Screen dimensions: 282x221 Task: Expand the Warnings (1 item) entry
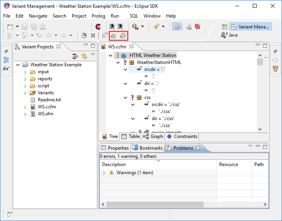[x=104, y=173]
